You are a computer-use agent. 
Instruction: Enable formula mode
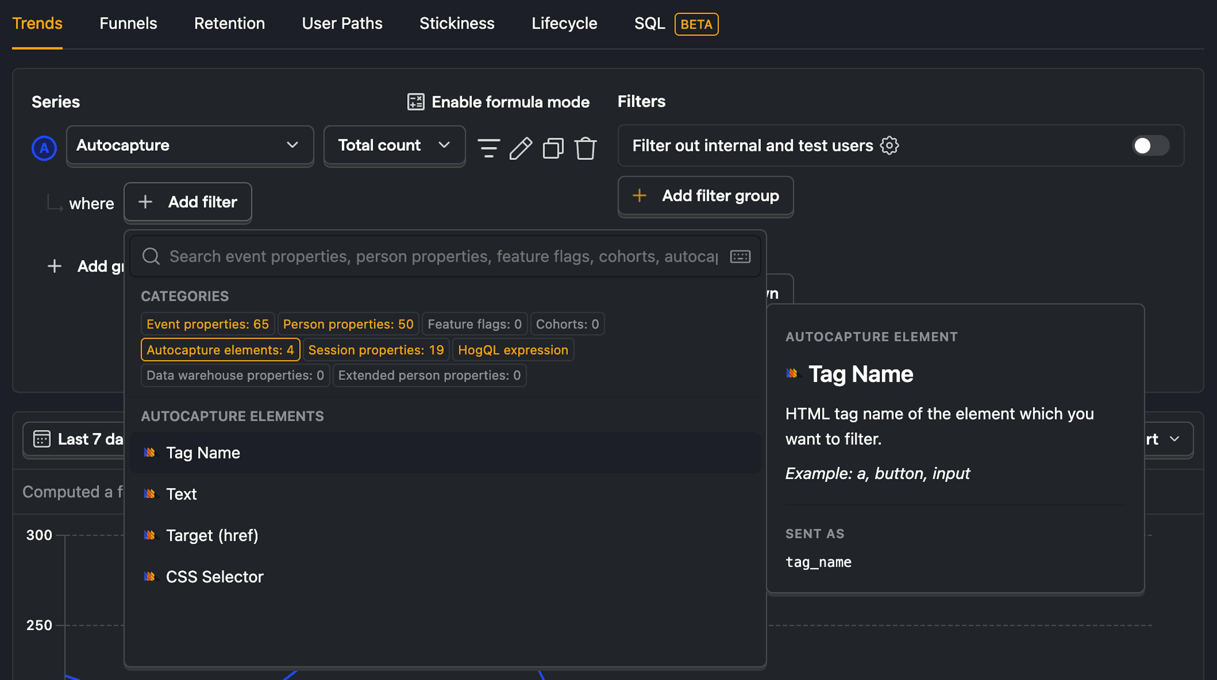tap(499, 102)
